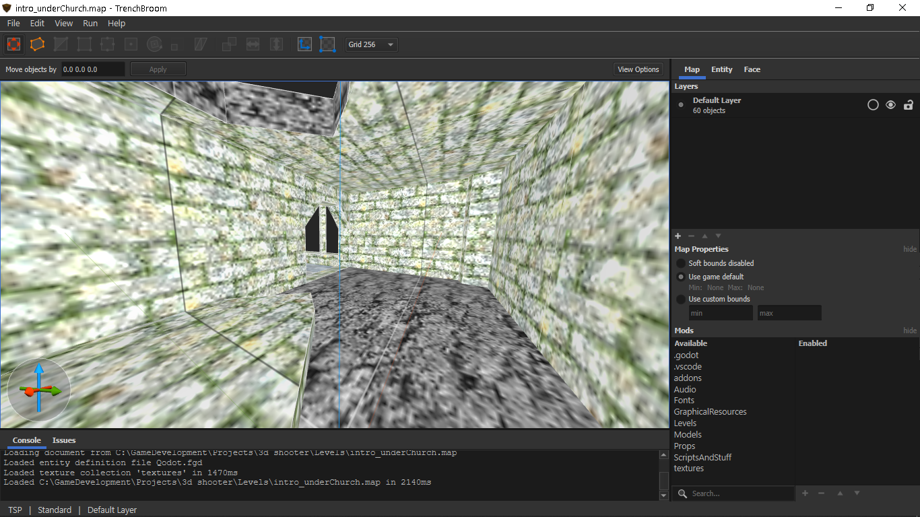Open the Edit menu
Image resolution: width=920 pixels, height=517 pixels.
pos(37,23)
